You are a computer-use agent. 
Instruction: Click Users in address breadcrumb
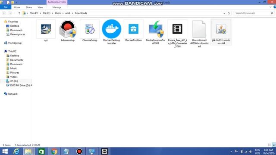pyautogui.click(x=58, y=13)
